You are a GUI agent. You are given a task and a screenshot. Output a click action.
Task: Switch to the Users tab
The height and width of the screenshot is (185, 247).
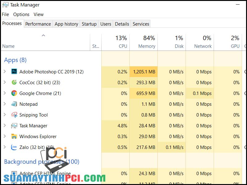[106, 24]
